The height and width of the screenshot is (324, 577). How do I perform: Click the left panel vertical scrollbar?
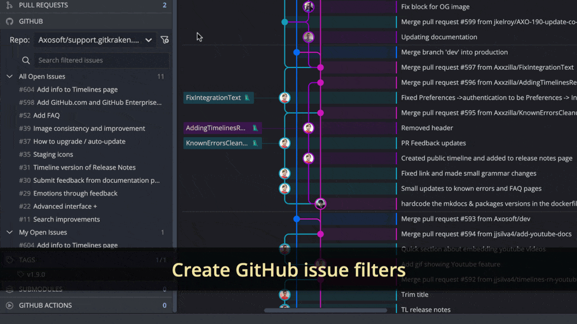coord(175,156)
